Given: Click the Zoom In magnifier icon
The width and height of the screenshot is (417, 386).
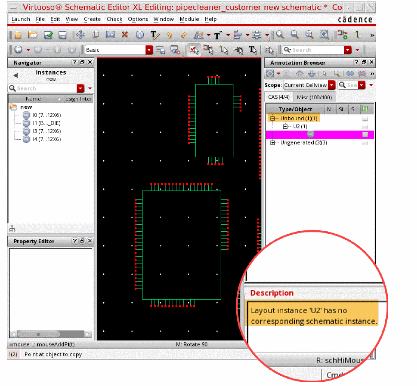Looking at the screenshot, I should [280, 35].
